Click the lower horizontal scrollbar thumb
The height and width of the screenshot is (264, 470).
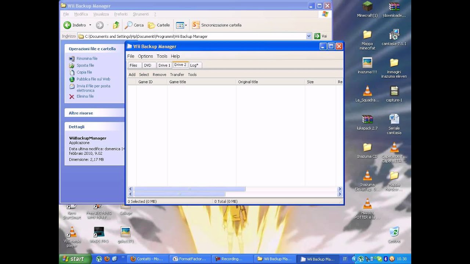pyautogui.click(x=179, y=194)
